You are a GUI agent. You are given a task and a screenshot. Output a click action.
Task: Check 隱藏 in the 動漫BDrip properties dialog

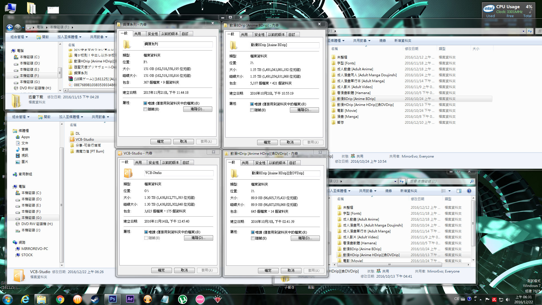[252, 110]
